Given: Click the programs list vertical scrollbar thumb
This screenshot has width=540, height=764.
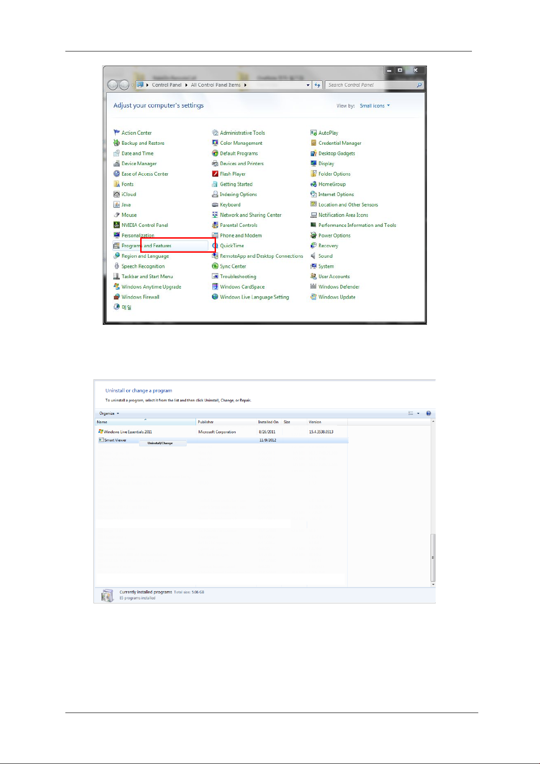Looking at the screenshot, I should pos(433,558).
